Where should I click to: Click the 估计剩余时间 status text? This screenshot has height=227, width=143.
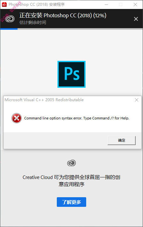(x=33, y=23)
